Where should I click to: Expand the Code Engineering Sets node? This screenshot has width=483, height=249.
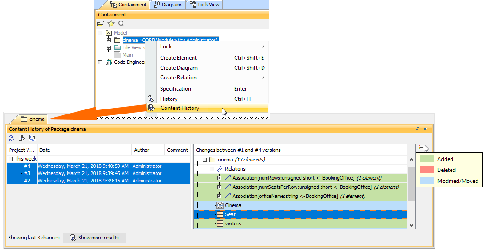click(x=100, y=62)
